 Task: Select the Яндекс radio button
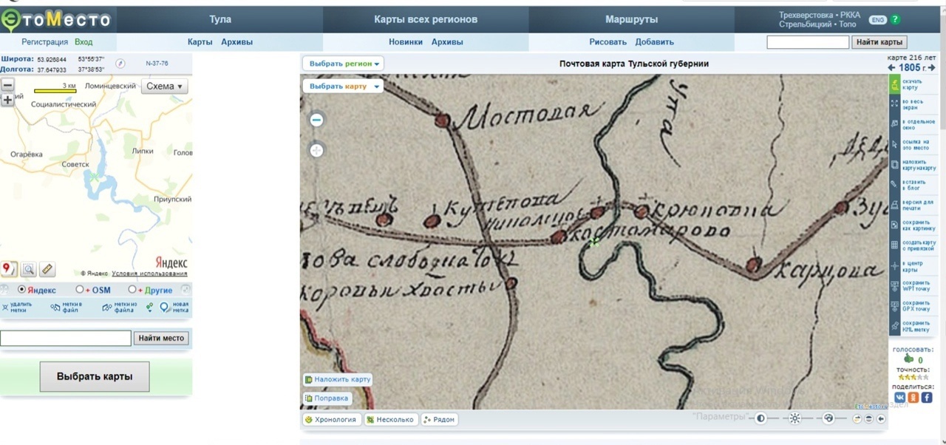[21, 290]
